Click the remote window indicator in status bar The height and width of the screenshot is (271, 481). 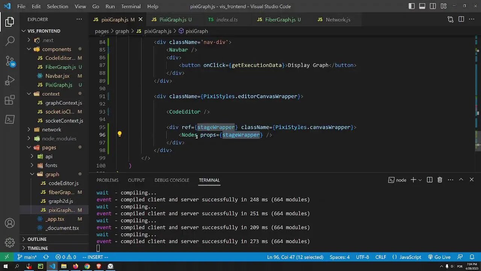pyautogui.click(x=7, y=257)
